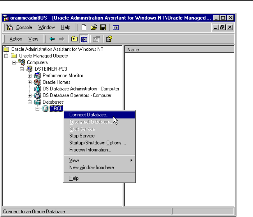The height and width of the screenshot is (217, 253).
Task: Click the orammcadm8US title bar icon
Action: click(6, 18)
